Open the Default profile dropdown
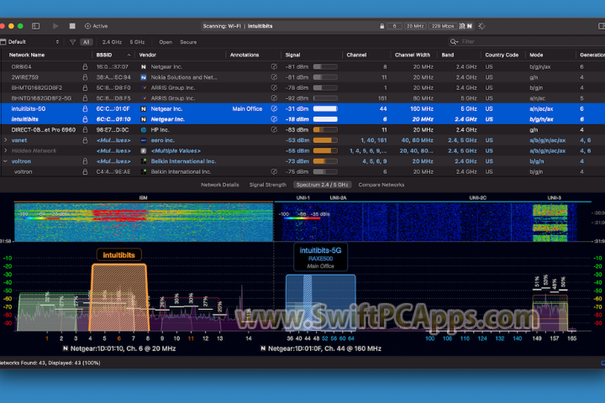This screenshot has height=403, width=605. pos(30,42)
